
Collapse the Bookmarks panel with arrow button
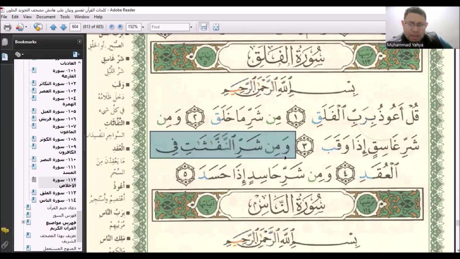coord(79,42)
